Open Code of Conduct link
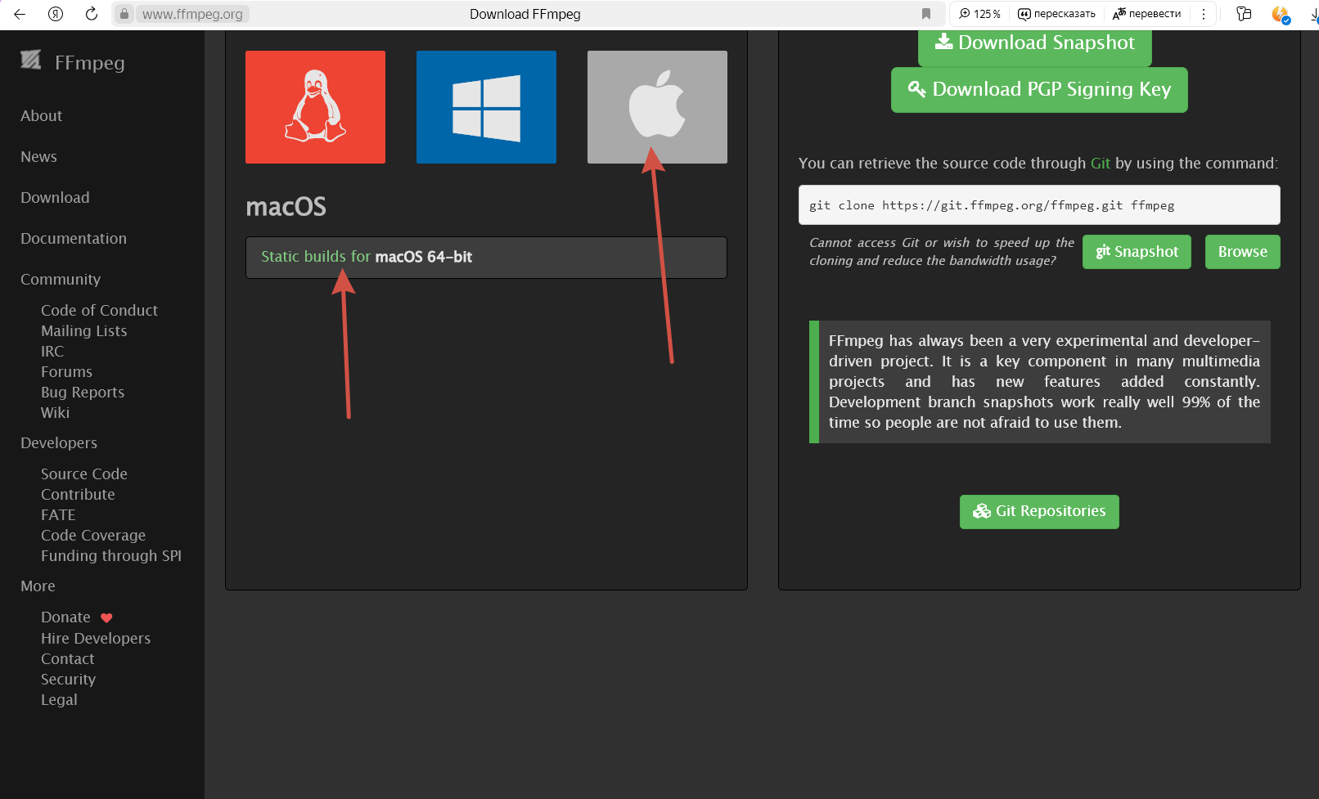1319x799 pixels. coord(99,311)
